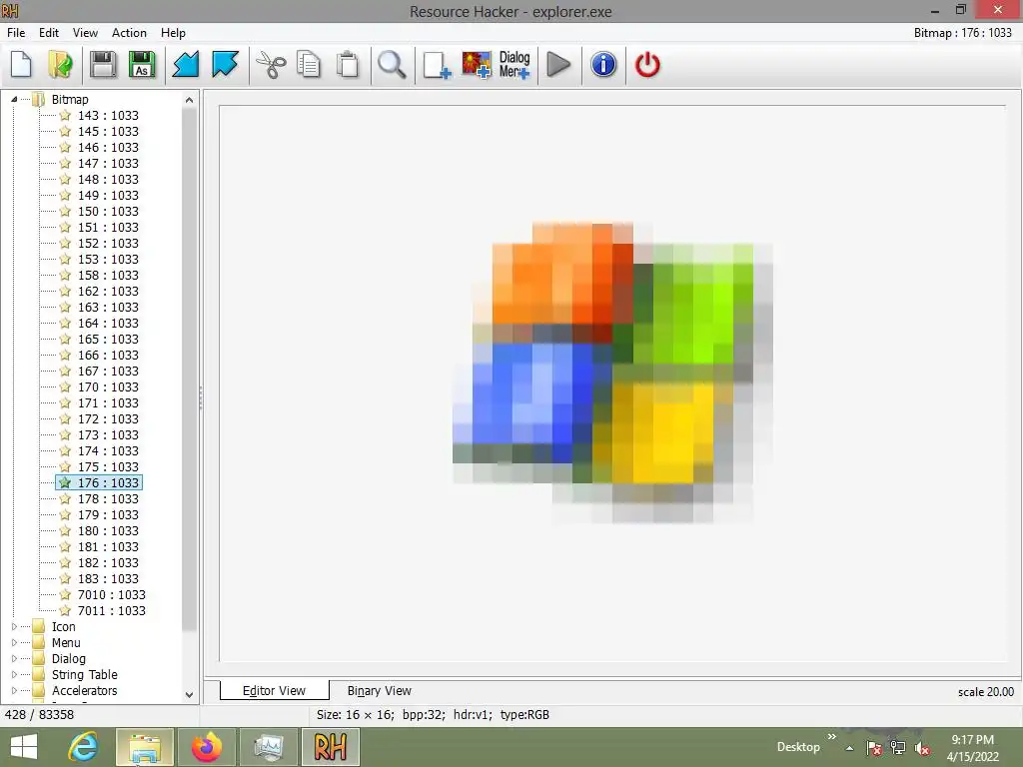This screenshot has height=767, width=1023.
Task: Save with the grey floppy disk icon
Action: (x=103, y=65)
